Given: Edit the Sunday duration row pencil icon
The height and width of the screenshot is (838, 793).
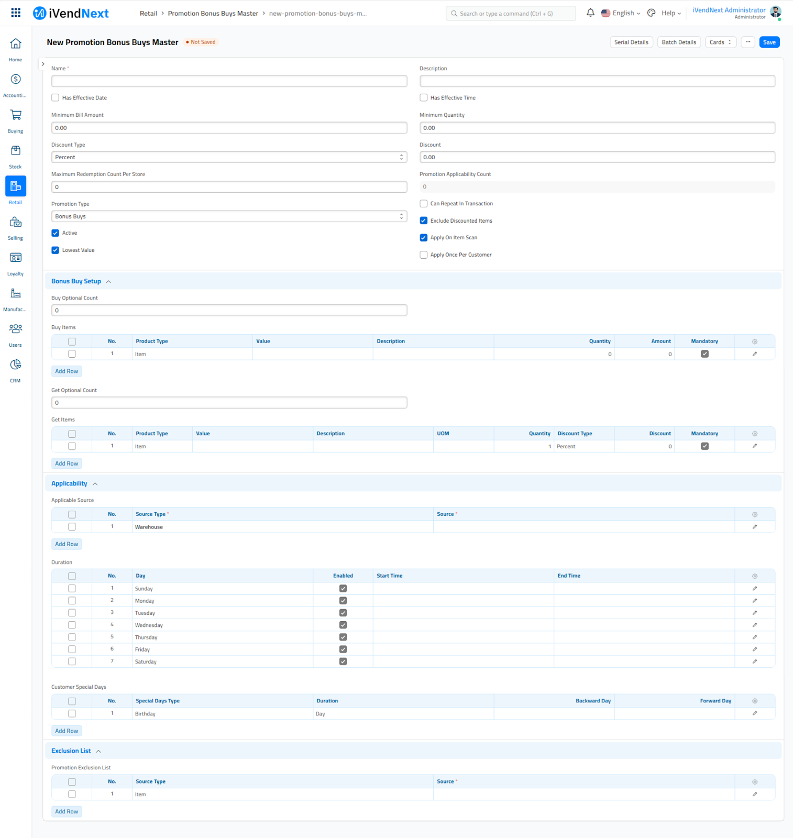Looking at the screenshot, I should pos(754,589).
